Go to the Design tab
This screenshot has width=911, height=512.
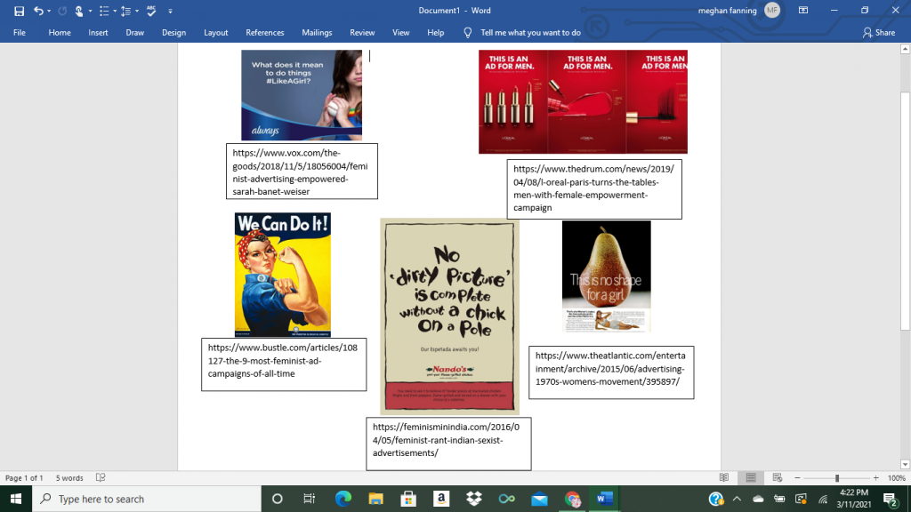click(173, 33)
